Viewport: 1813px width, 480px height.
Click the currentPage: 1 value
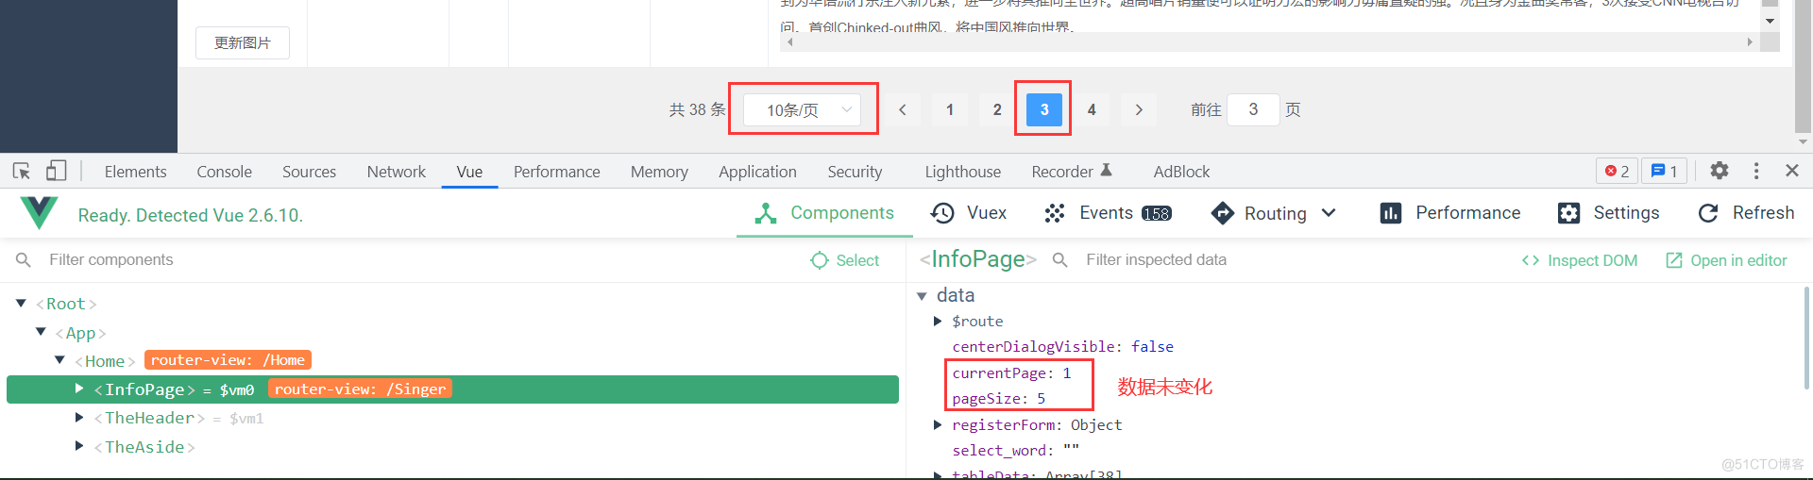pos(1011,373)
